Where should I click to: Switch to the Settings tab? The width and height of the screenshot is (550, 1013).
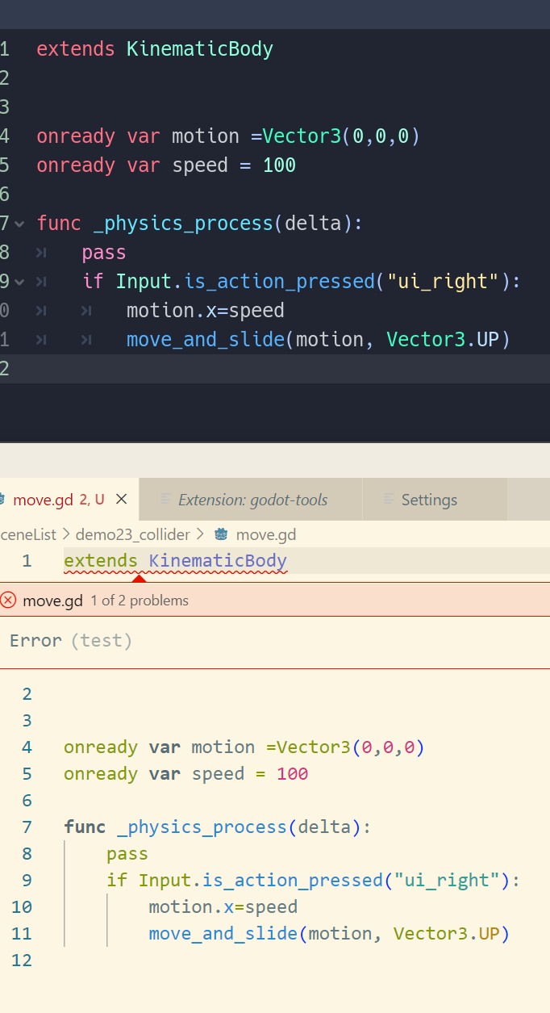[x=429, y=500]
